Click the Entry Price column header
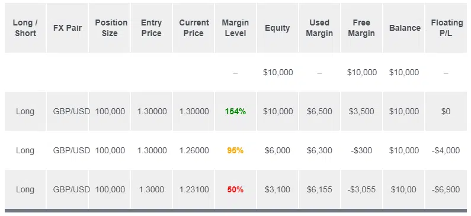 (x=152, y=28)
